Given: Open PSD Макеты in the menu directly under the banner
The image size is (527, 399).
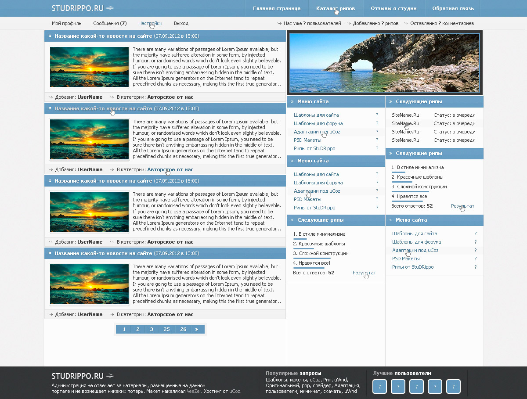Looking at the screenshot, I should pos(308,140).
